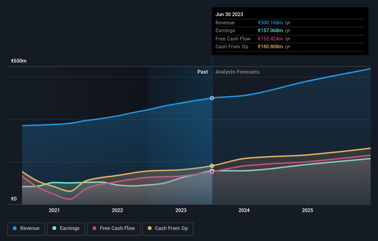Viewport: 378px width, 241px height.
Task: Click the Cash From Op label in tooltip
Action: point(232,47)
